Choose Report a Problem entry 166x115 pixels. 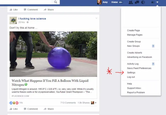coord(136,93)
